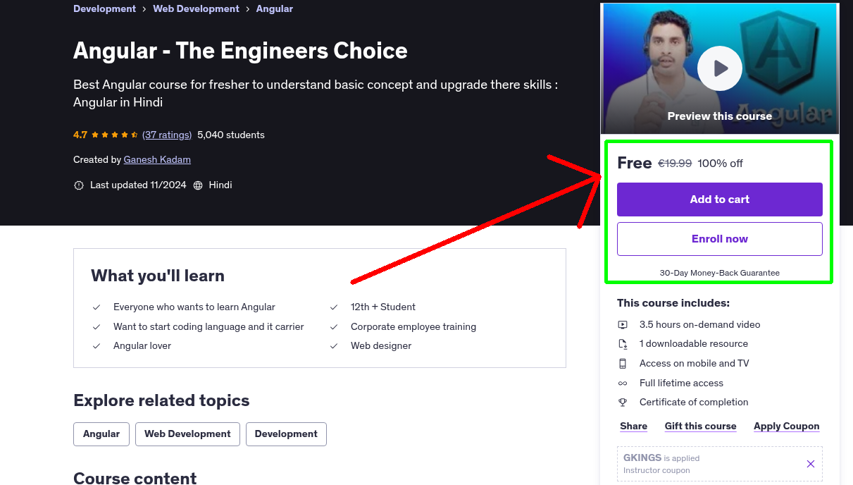The width and height of the screenshot is (853, 485).
Task: Click the globe language icon
Action: tap(198, 185)
